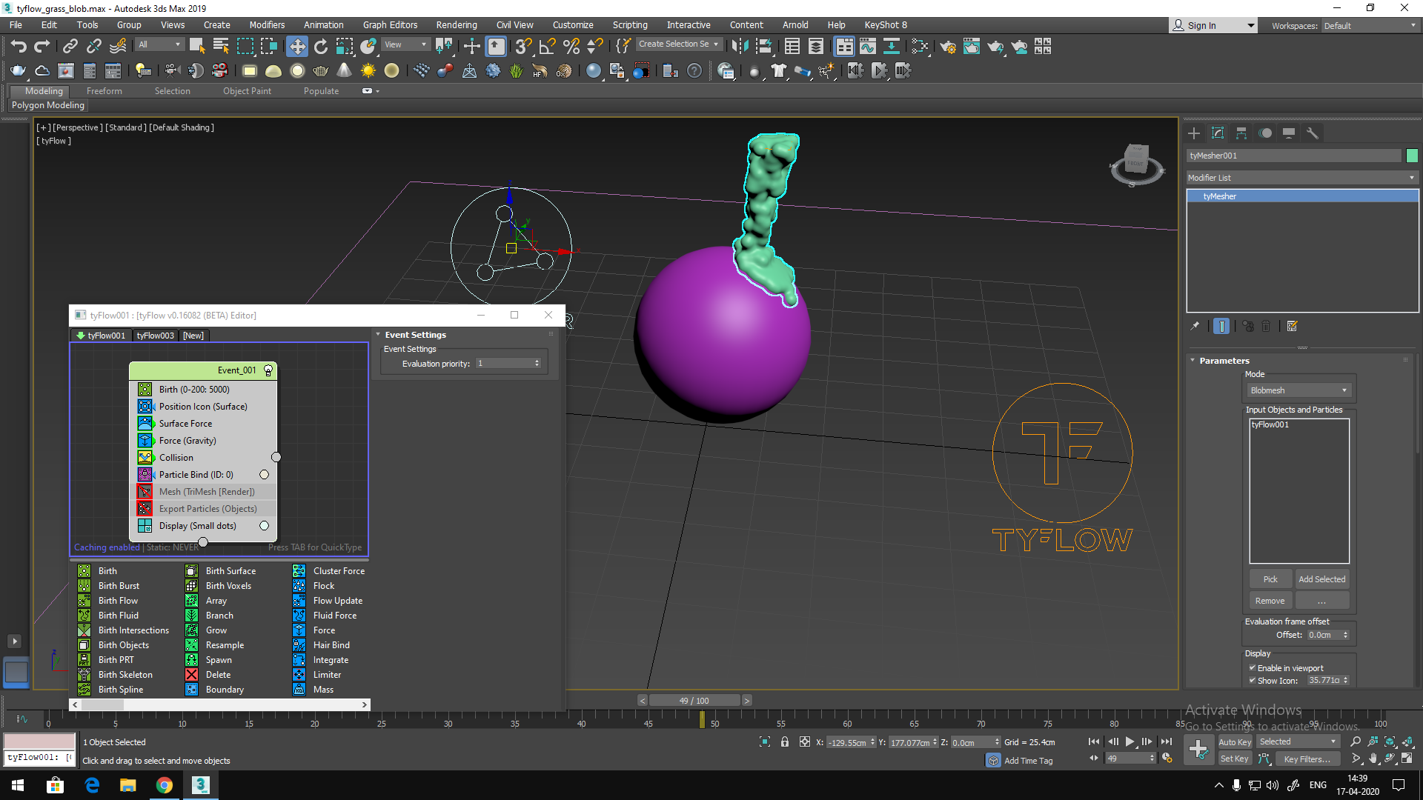1423x800 pixels.
Task: Click the Add Selected button
Action: [x=1321, y=579]
